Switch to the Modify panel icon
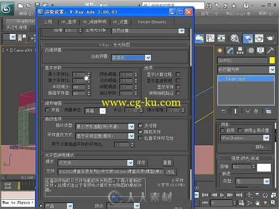The width and height of the screenshot is (279, 209). [x=230, y=51]
